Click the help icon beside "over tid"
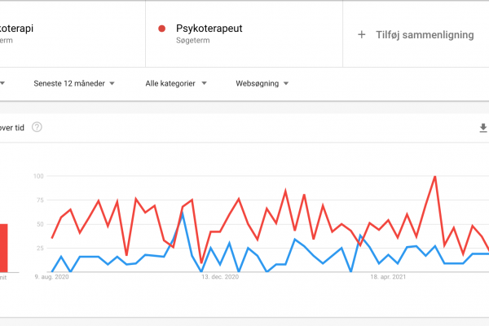 (37, 127)
